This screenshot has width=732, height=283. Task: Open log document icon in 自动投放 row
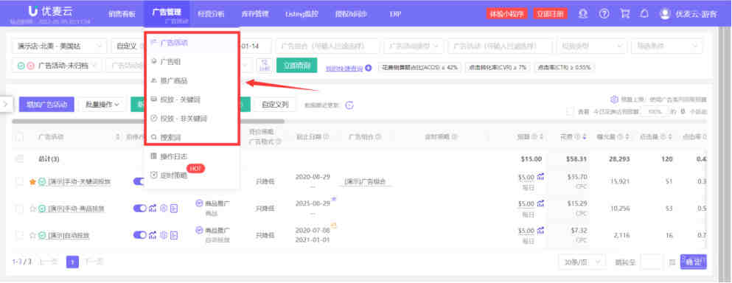pyautogui.click(x=174, y=234)
